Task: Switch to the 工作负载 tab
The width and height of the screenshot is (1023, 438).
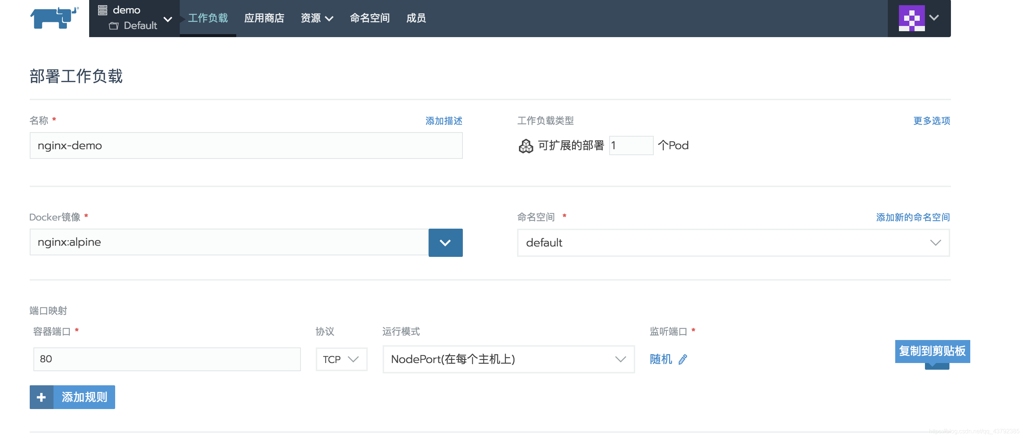Action: (208, 18)
